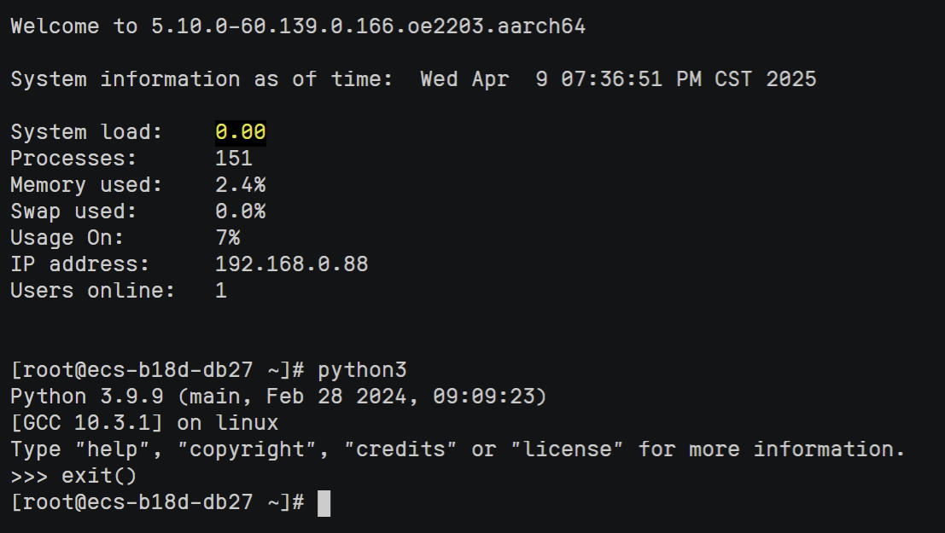Click the Users online value 1
Viewport: 945px width, 533px height.
tap(221, 291)
